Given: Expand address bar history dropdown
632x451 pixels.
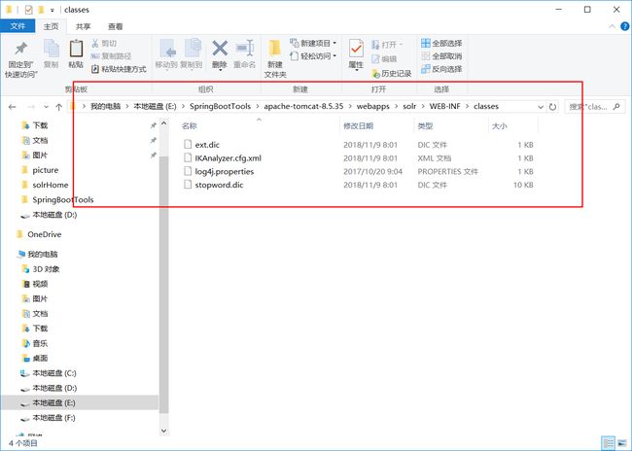Looking at the screenshot, I should click(x=541, y=107).
